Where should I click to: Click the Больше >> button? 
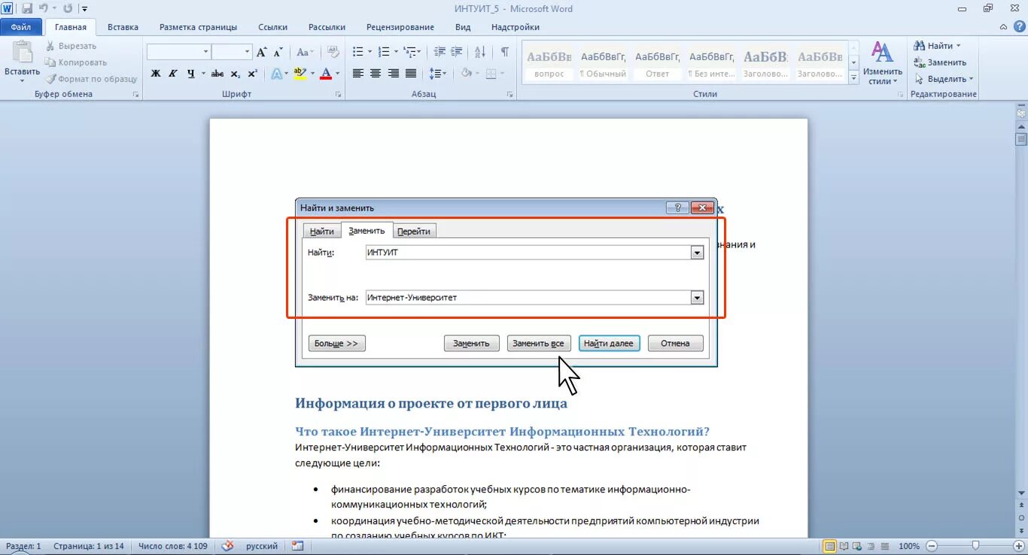336,343
